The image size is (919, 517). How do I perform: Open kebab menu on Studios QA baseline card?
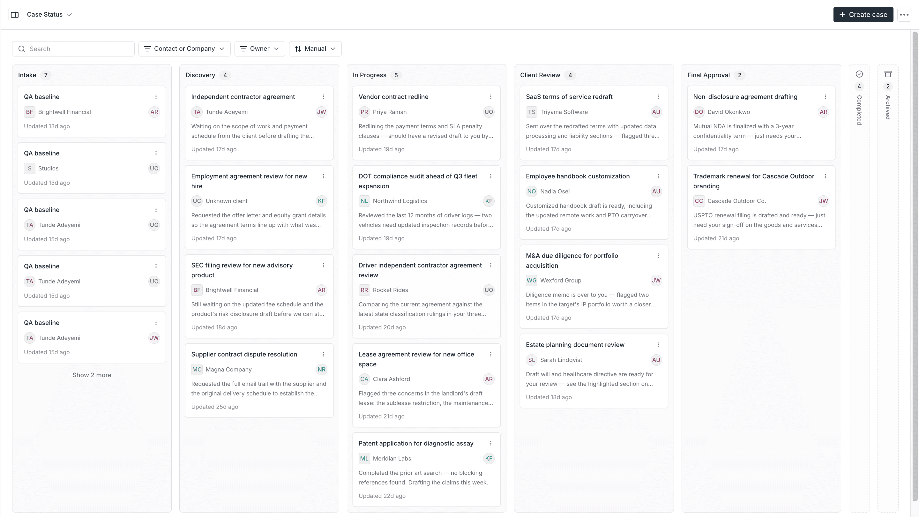[x=156, y=153]
